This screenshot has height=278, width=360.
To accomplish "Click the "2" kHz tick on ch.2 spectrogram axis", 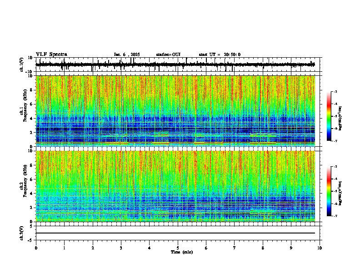I will [x=31, y=208].
